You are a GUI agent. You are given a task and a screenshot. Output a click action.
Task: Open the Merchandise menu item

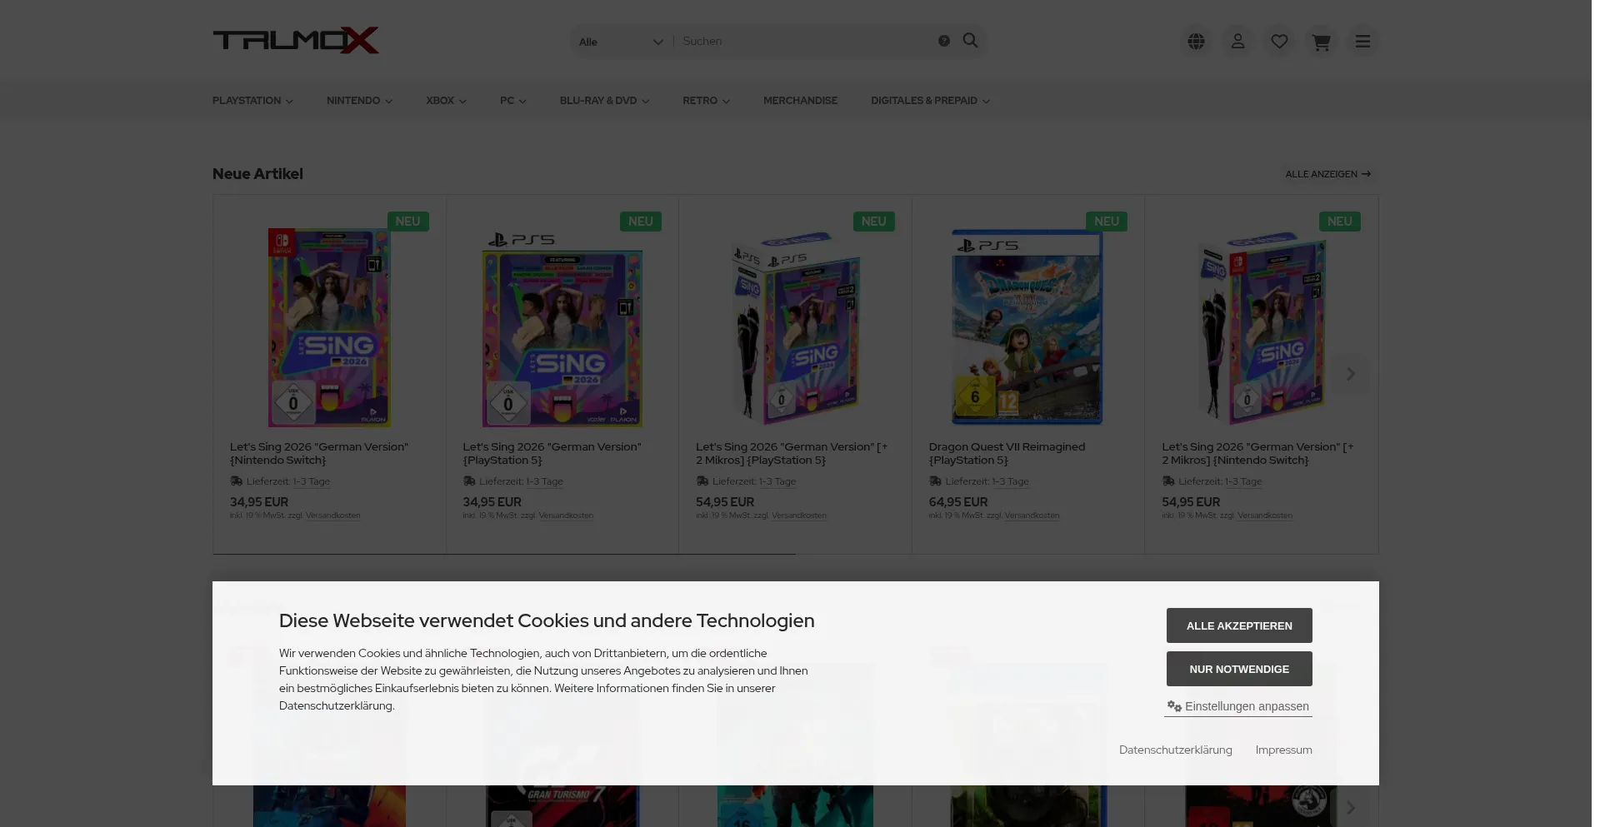click(x=800, y=101)
